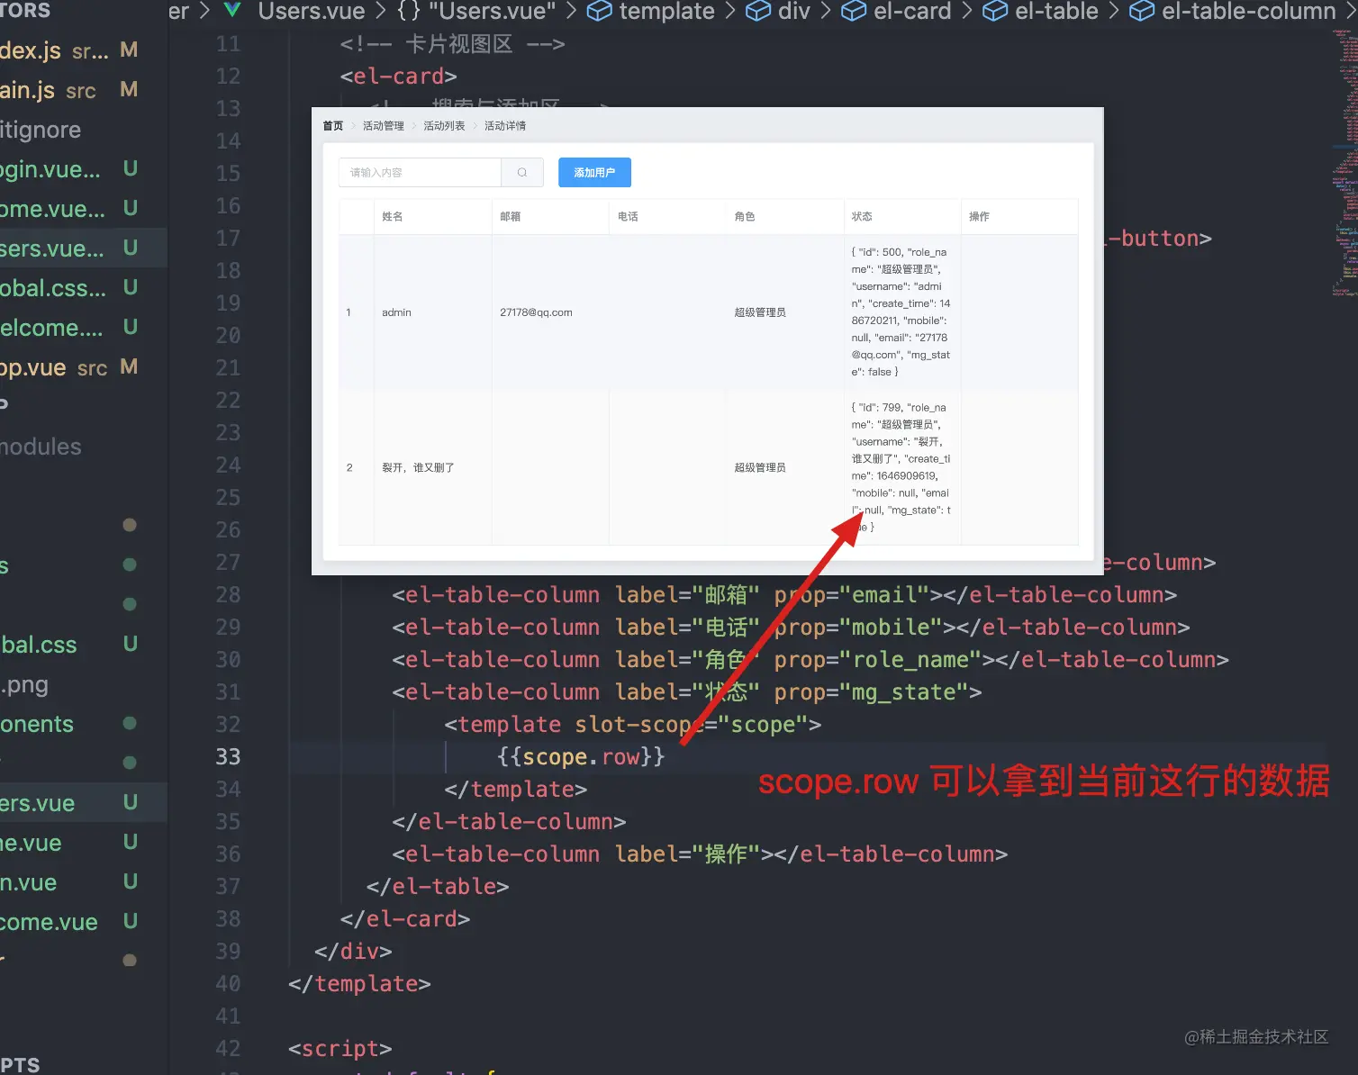The width and height of the screenshot is (1358, 1075).
Task: Click label="操作" on line 36
Action: tap(688, 854)
